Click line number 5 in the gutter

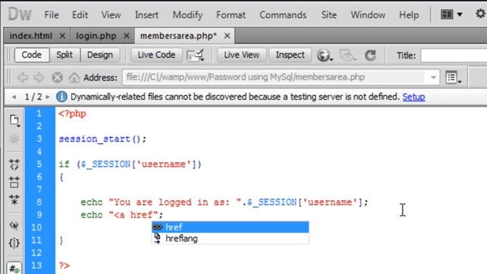[39, 164]
